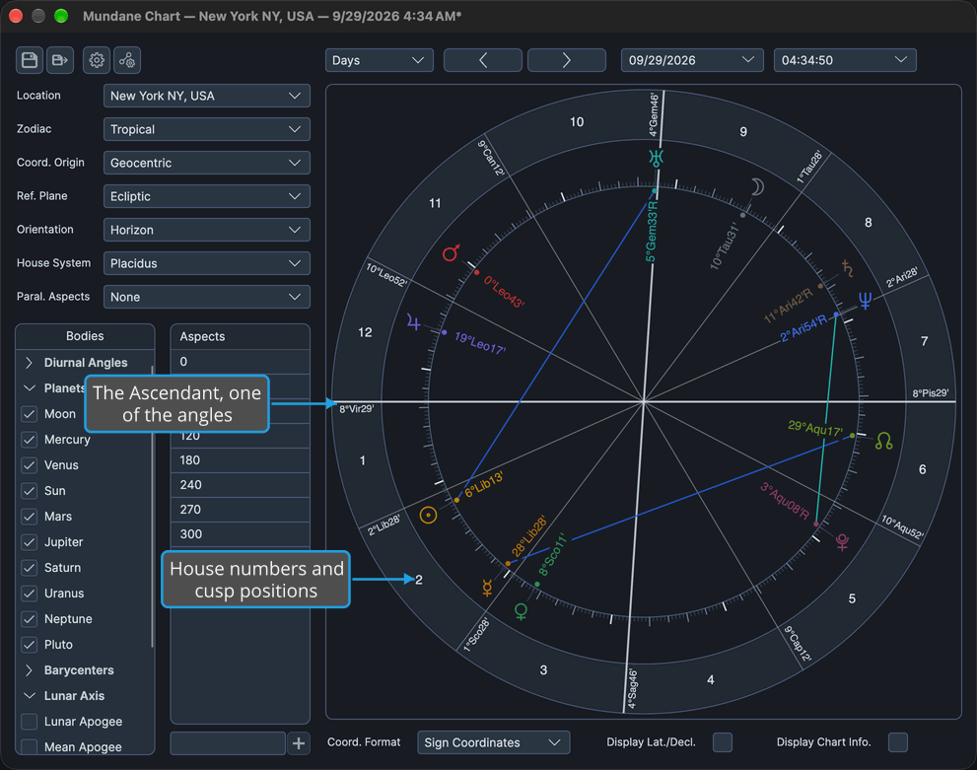977x770 pixels.
Task: Click the export chart icon
Action: 60,60
